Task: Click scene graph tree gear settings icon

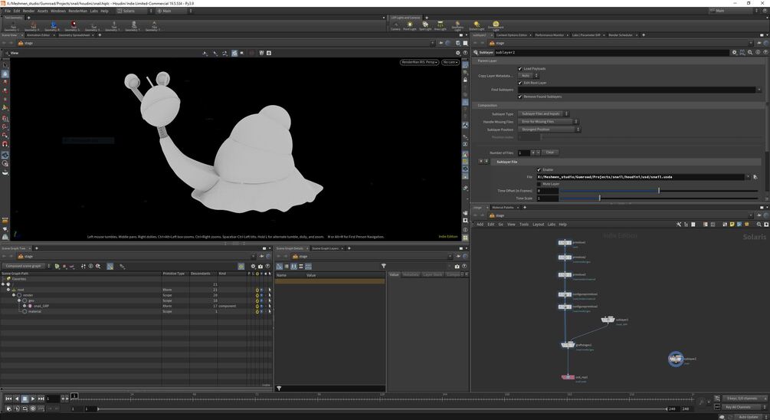Action: pyautogui.click(x=254, y=266)
